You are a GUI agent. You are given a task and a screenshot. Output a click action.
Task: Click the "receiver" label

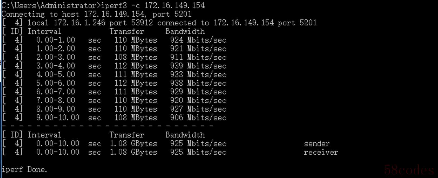[321, 152]
